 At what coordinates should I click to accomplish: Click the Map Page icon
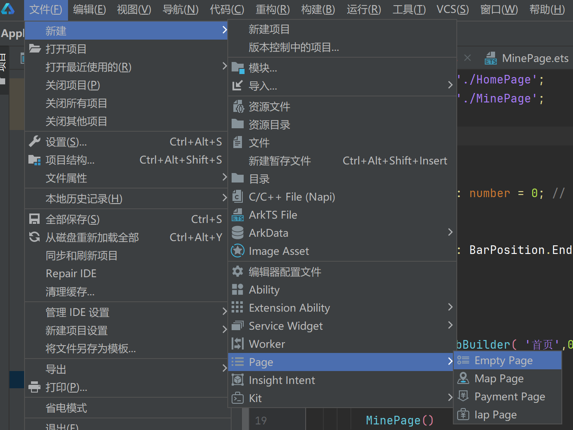pos(463,378)
